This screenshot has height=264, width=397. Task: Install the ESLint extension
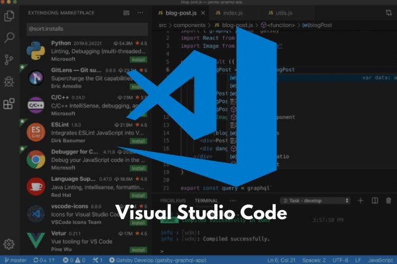(138, 141)
